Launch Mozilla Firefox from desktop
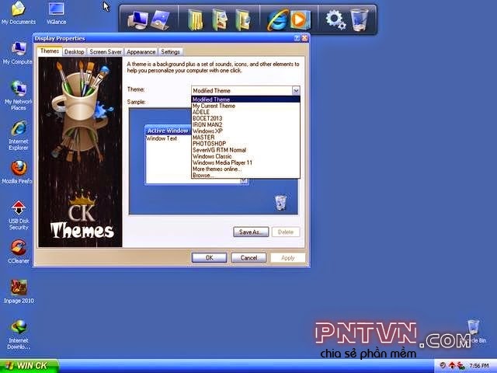 click(x=17, y=173)
